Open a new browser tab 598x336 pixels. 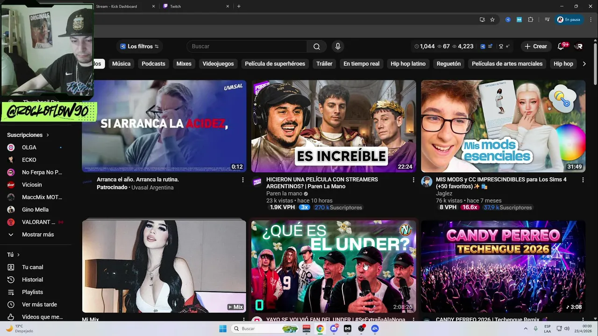239,7
